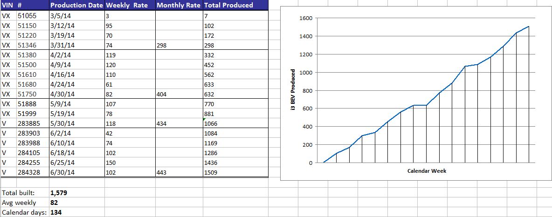Click the Avg weekly label cell
Viewport: 552px width, 217px height.
click(x=23, y=203)
